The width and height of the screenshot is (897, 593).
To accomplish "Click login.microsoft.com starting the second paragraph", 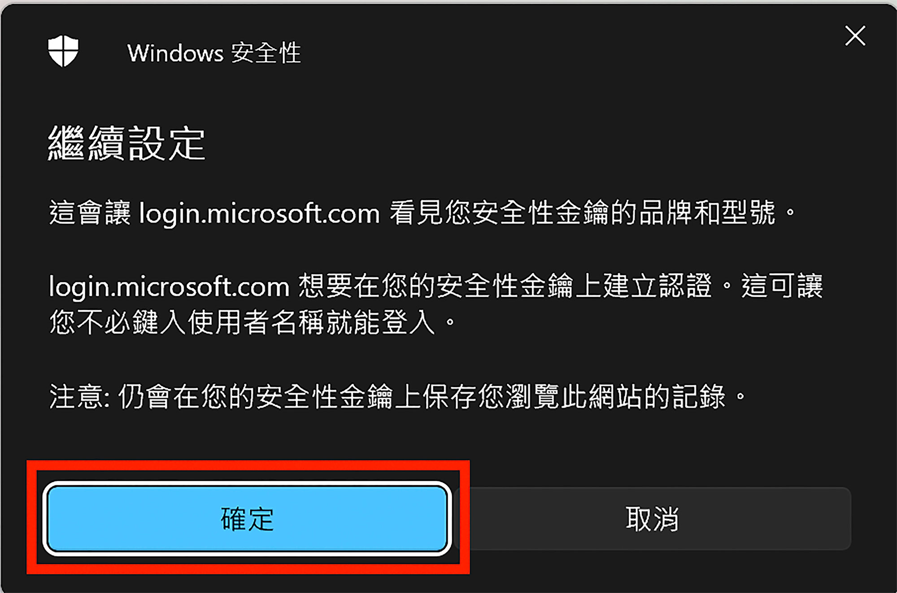I will [169, 287].
